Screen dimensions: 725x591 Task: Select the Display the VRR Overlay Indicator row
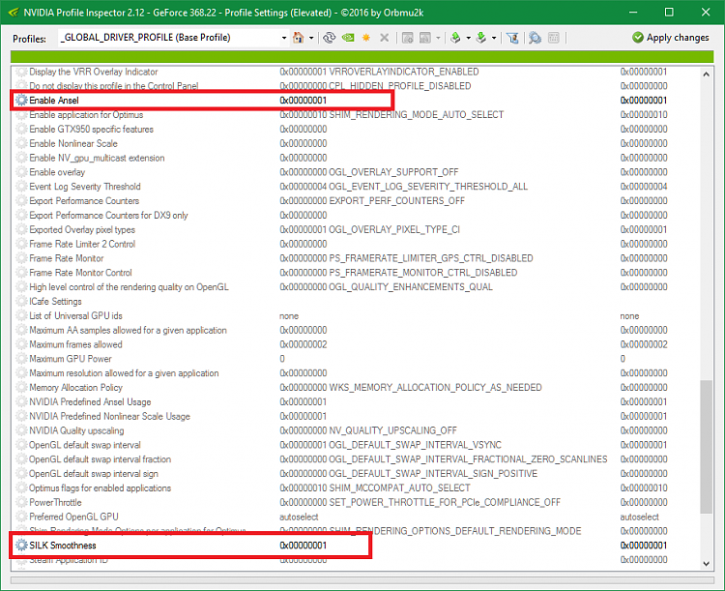tap(356, 72)
